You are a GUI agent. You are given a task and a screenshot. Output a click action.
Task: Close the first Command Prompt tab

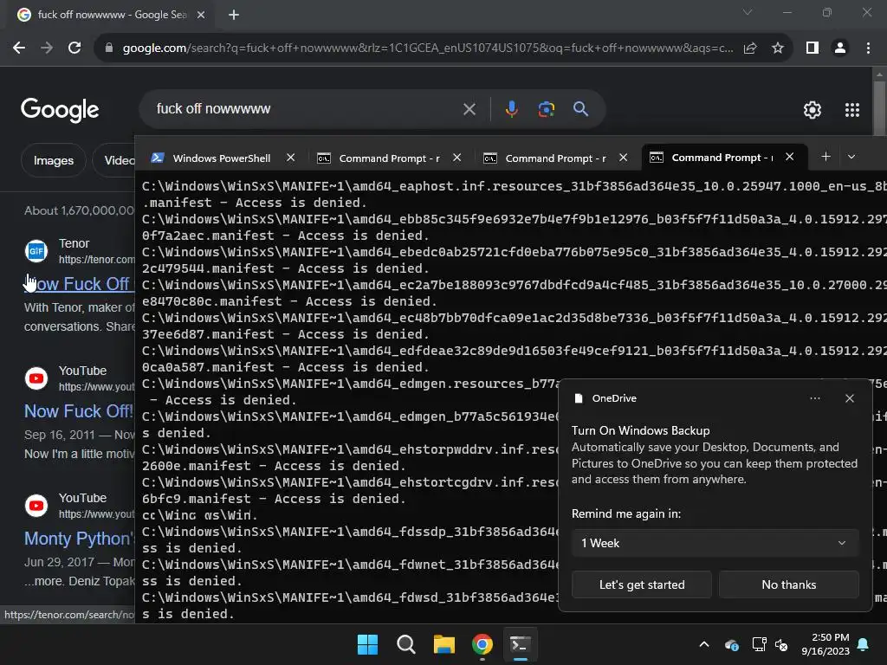coord(457,158)
